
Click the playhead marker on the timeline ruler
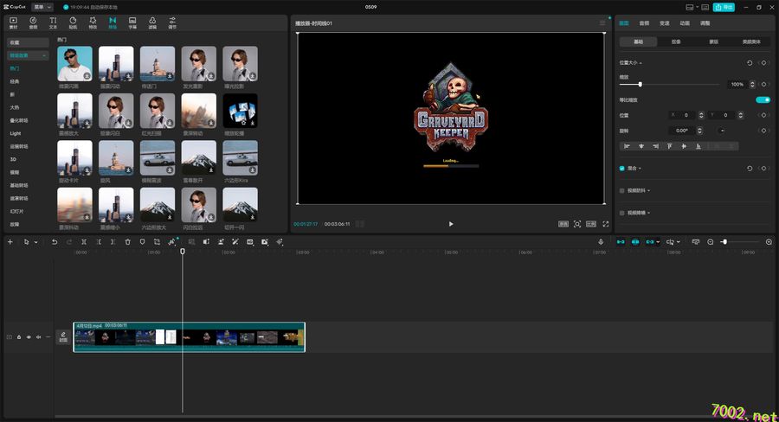click(x=183, y=252)
